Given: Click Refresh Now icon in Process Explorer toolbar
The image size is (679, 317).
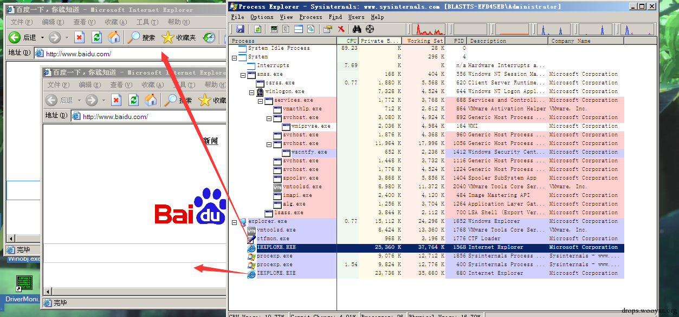Looking at the screenshot, I should coord(257,29).
